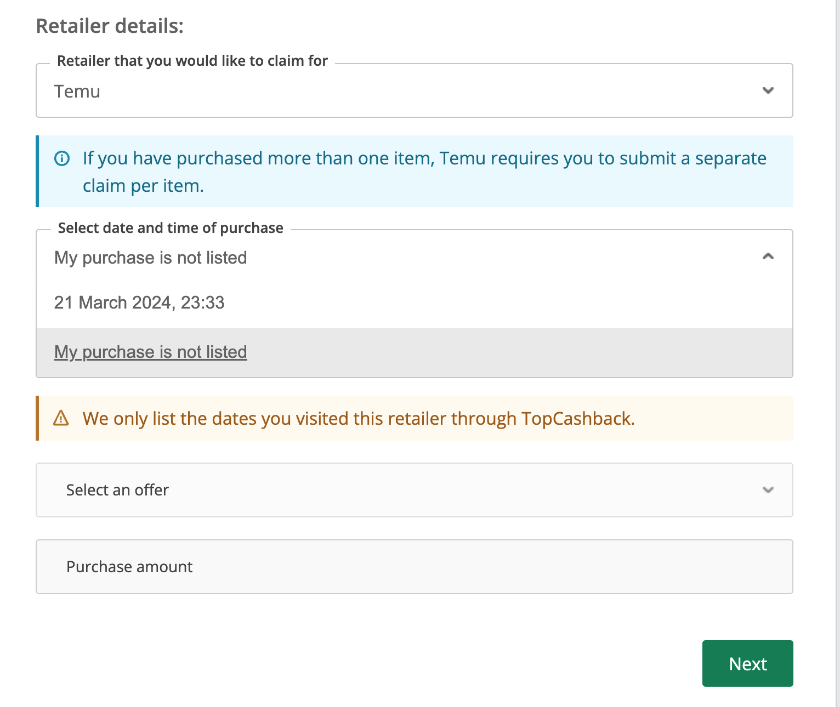The image size is (840, 707).
Task: Click the page's vertical scrollbar
Action: (837, 353)
